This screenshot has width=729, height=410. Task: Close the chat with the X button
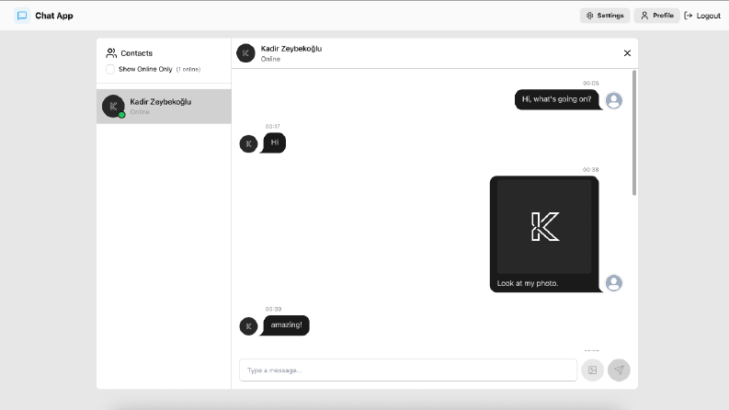(x=627, y=53)
